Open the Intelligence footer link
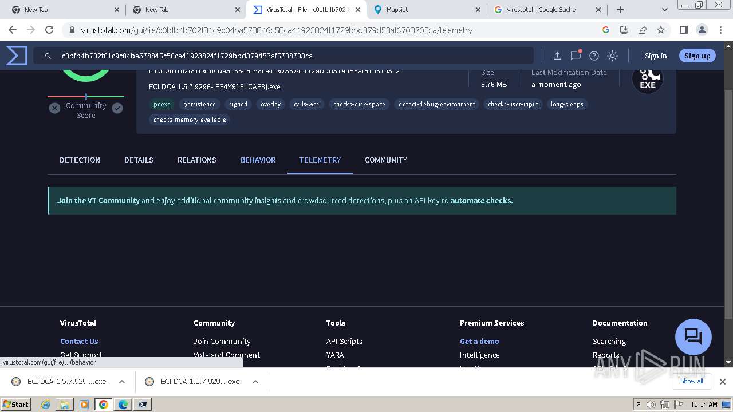The image size is (733, 412). click(480, 355)
